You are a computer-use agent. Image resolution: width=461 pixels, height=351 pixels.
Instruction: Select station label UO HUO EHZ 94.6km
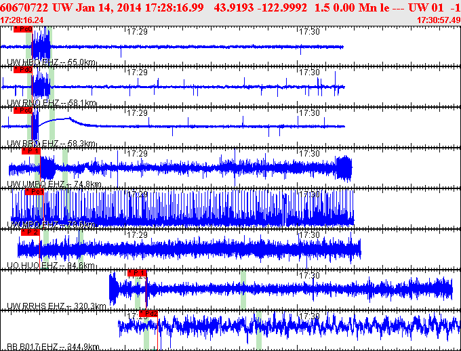51,266
